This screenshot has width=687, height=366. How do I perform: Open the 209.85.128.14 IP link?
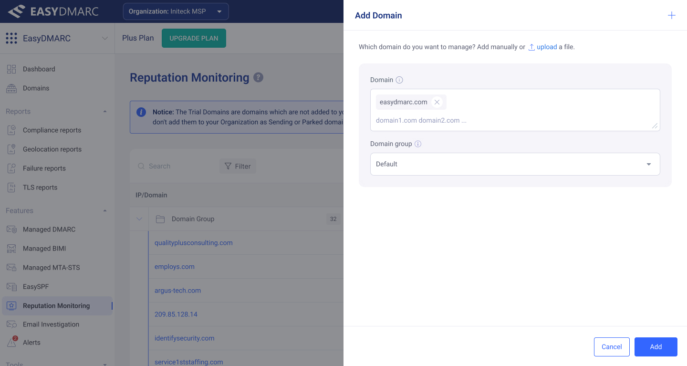coord(176,314)
